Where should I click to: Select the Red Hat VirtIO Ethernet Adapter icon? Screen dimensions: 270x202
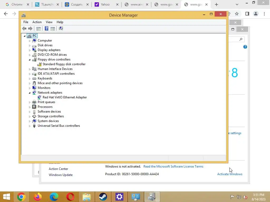39,97
